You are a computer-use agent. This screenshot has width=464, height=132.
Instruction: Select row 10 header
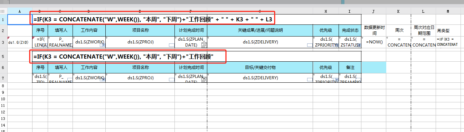(3, 99)
